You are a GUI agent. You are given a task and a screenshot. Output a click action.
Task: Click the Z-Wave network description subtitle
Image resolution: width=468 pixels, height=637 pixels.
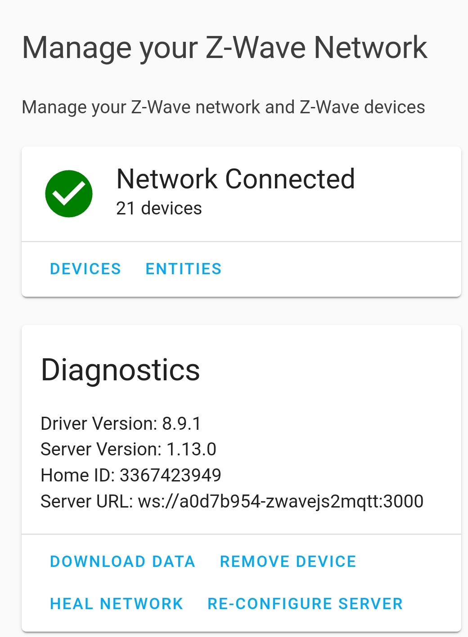click(224, 107)
